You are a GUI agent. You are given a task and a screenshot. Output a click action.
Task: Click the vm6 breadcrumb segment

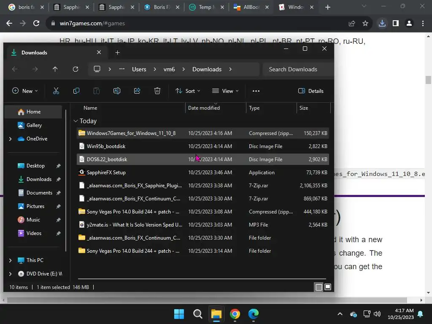click(x=169, y=69)
